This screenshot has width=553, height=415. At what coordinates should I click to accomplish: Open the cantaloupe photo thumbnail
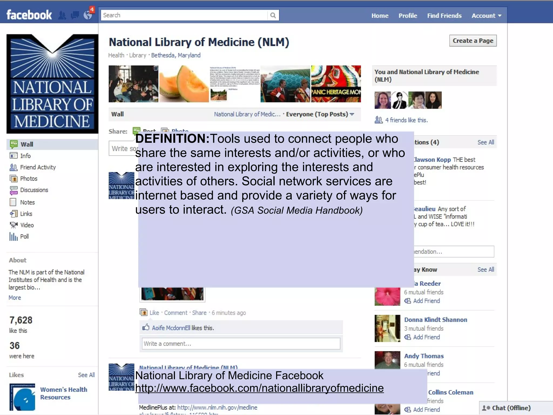[x=184, y=84]
